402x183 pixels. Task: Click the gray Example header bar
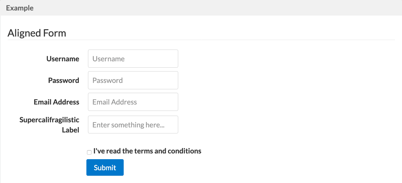[x=201, y=8]
